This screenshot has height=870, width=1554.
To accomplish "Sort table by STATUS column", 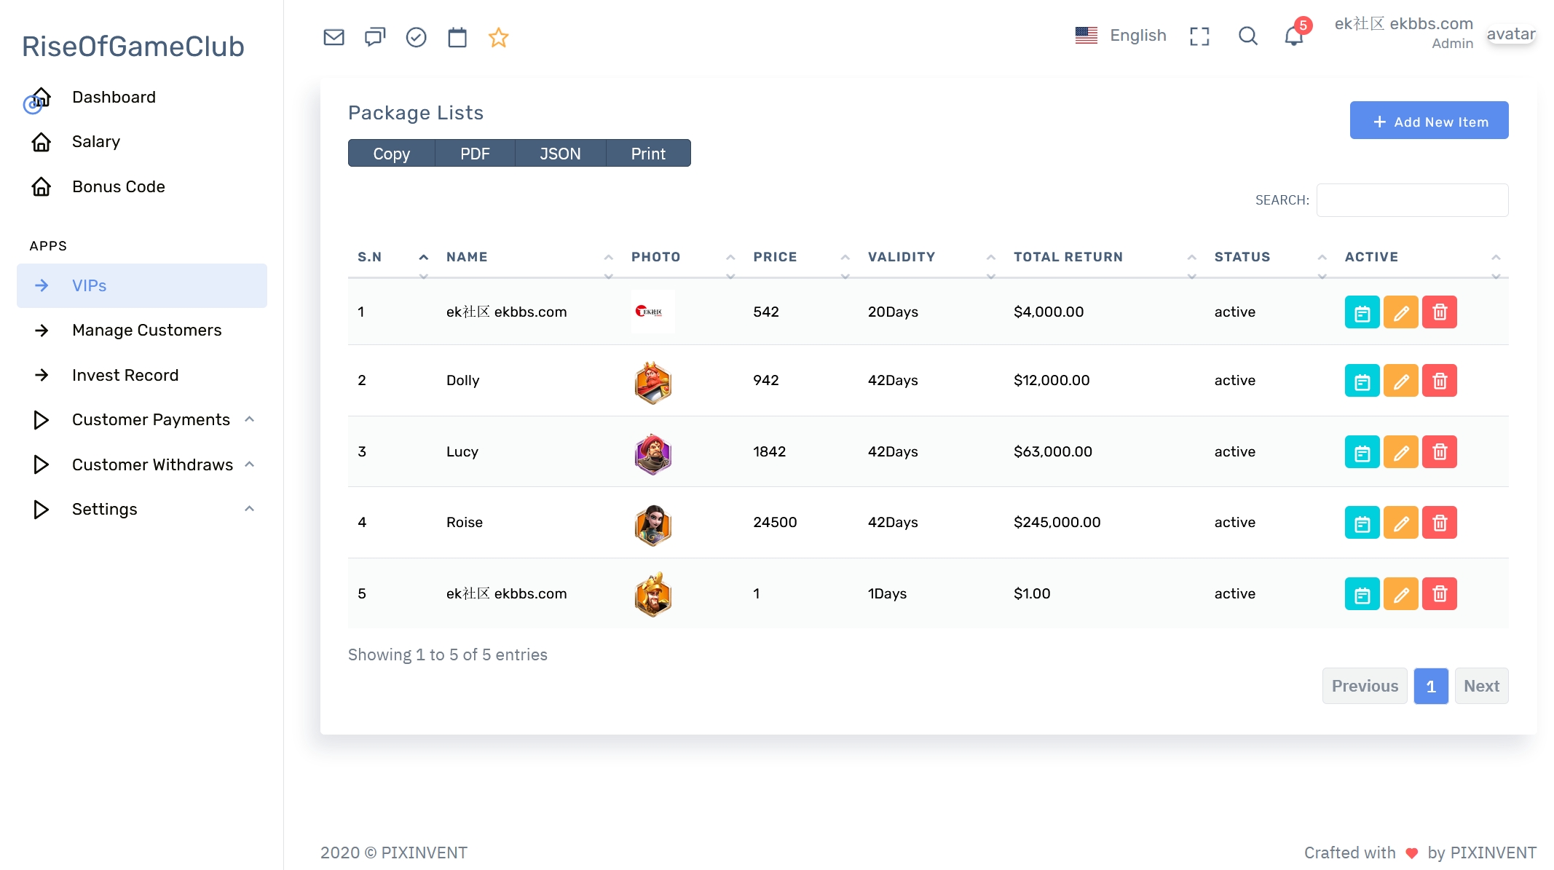I will tap(1270, 258).
